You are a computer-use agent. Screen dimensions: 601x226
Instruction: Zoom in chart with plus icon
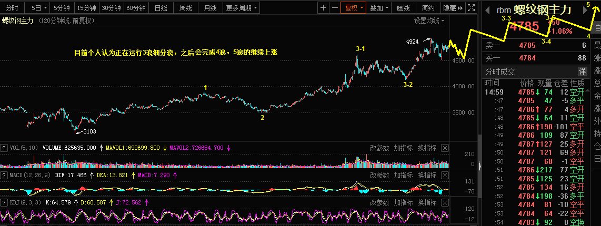pos(324,7)
